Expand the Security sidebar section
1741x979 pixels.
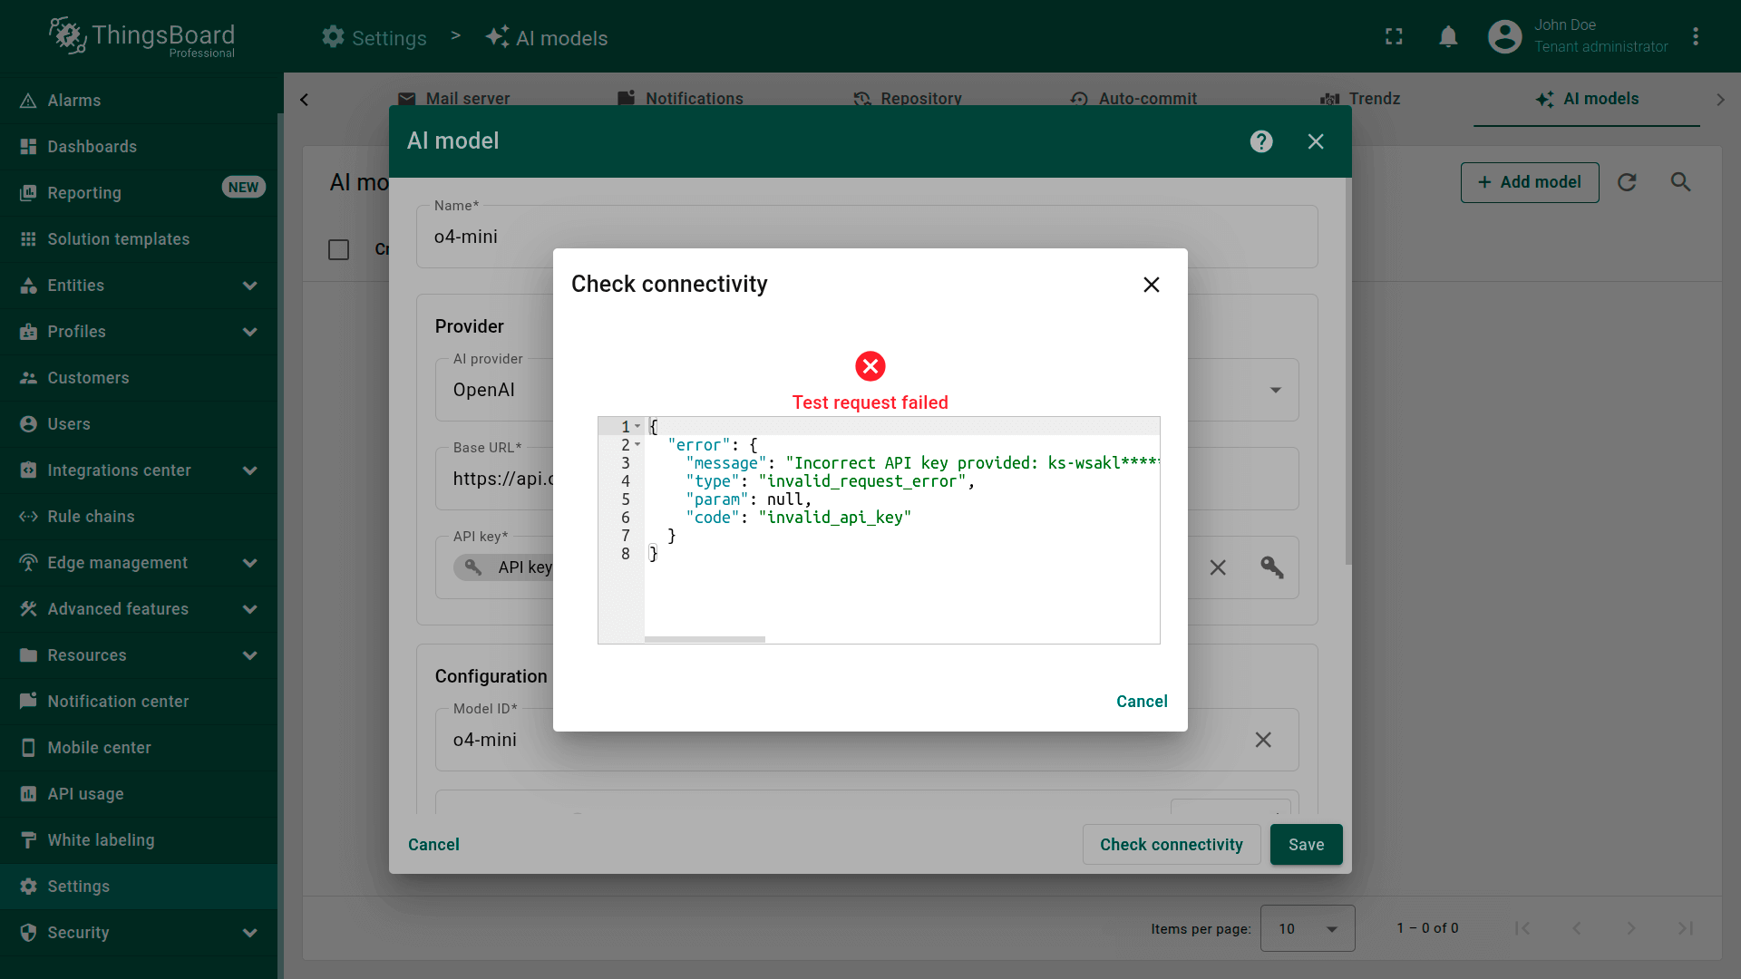pos(249,933)
